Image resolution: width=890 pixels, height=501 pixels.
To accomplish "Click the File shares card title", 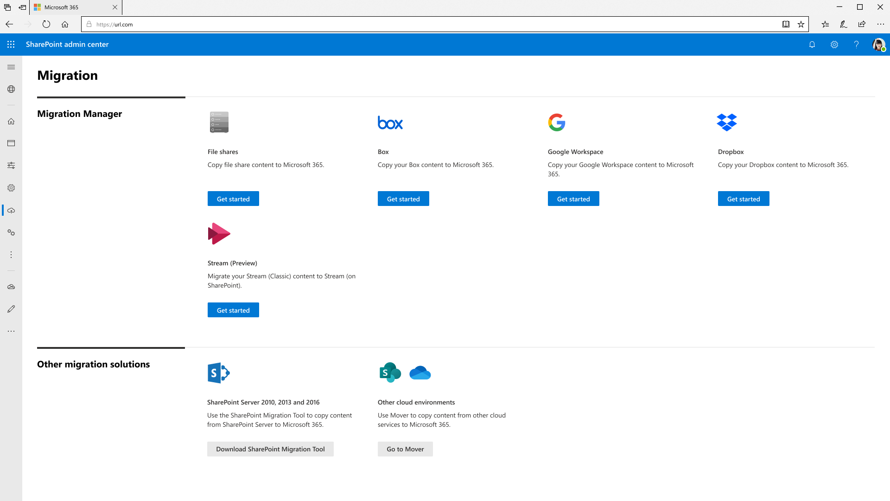I will 222,152.
